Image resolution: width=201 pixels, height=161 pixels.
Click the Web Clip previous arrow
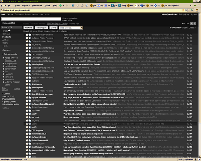[x=192, y=23]
